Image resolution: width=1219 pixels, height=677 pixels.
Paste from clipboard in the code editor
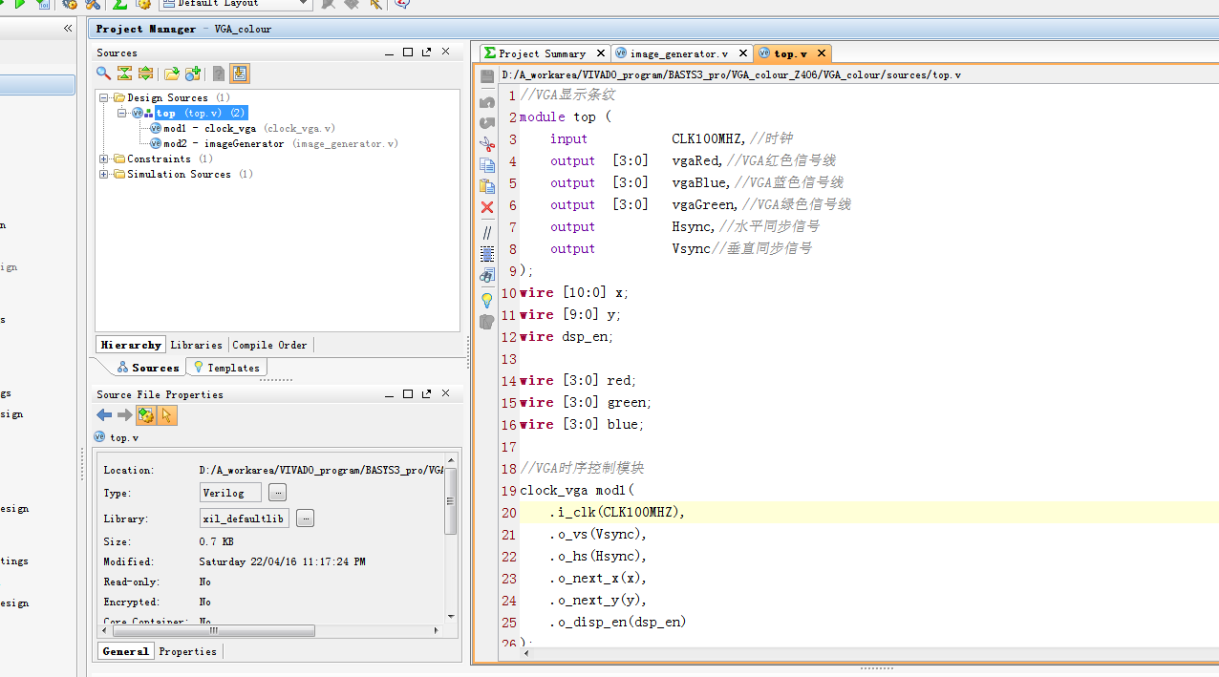pos(487,184)
